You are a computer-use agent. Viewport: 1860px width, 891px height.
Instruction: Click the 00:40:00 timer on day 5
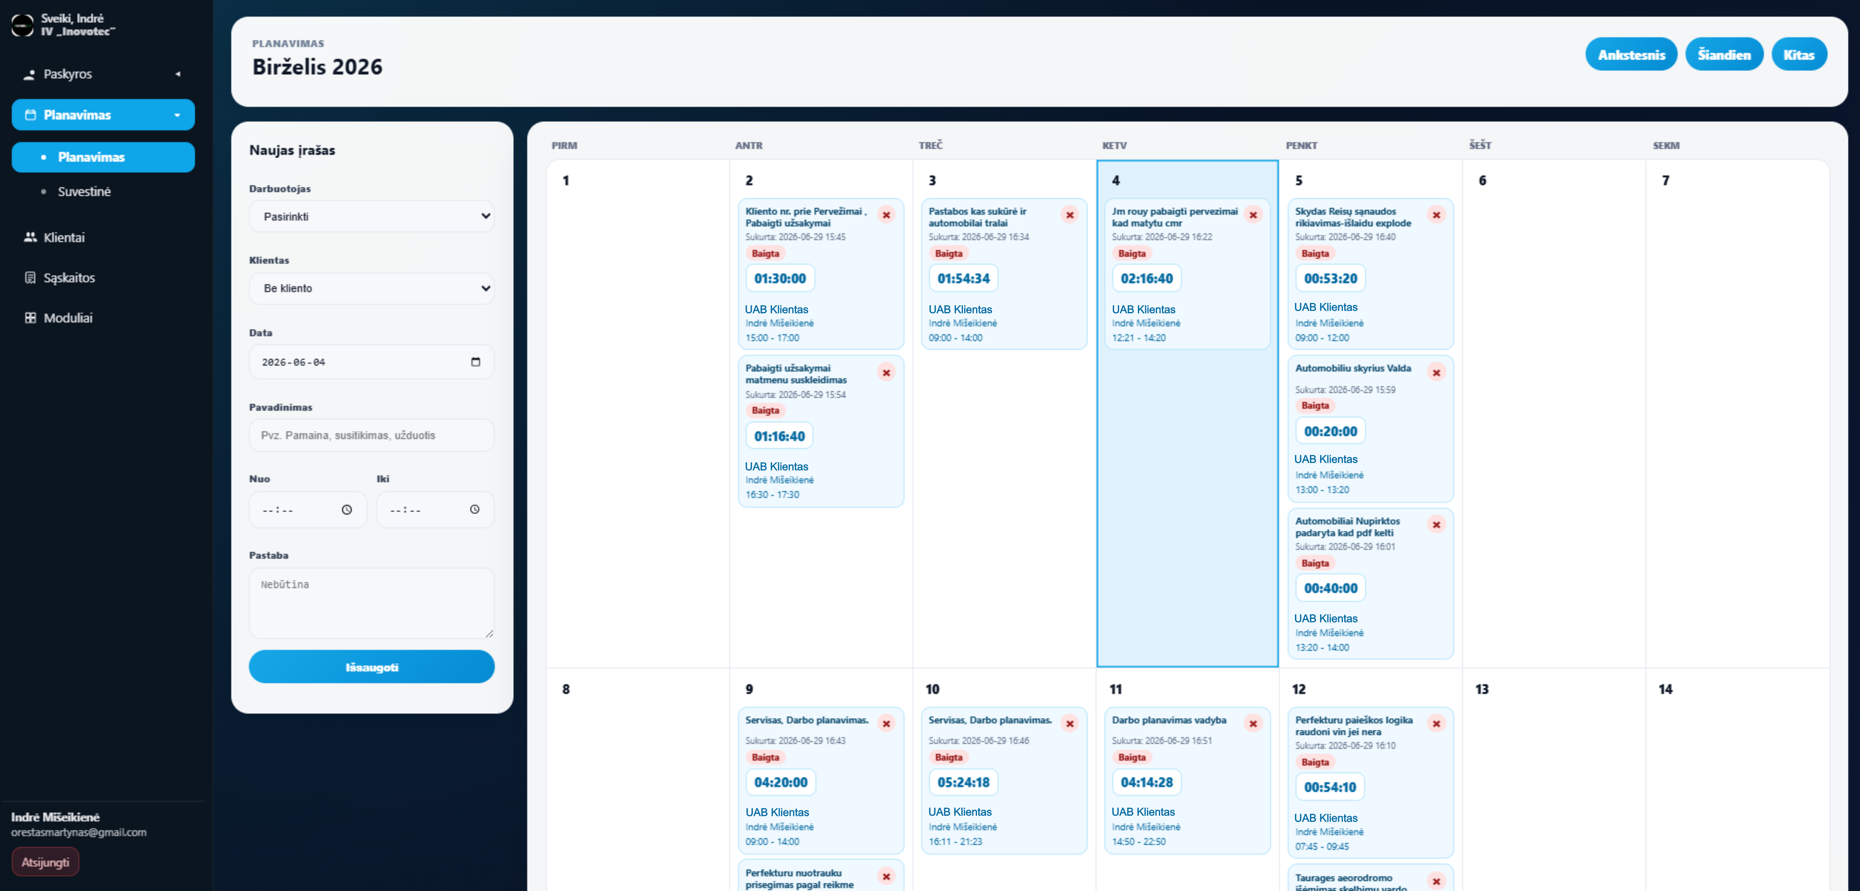1330,588
